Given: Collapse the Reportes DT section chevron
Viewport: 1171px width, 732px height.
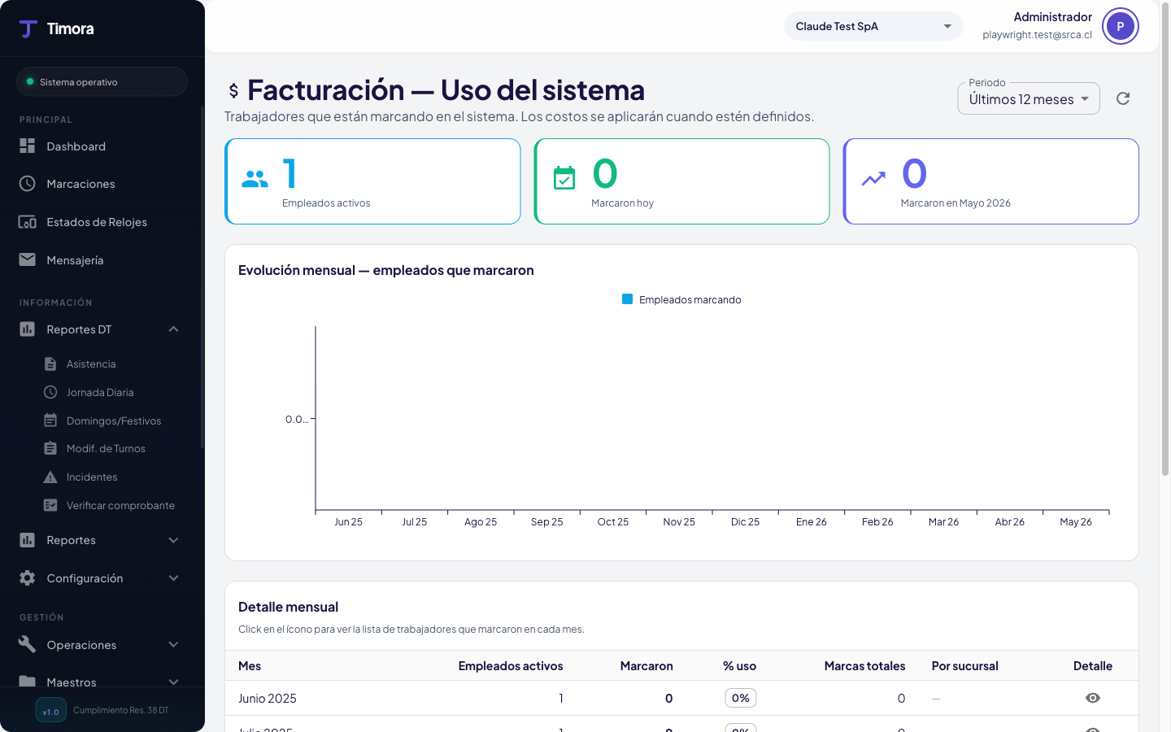Looking at the screenshot, I should tap(173, 329).
